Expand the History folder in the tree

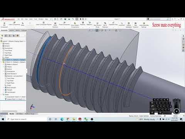click(x=2, y=44)
